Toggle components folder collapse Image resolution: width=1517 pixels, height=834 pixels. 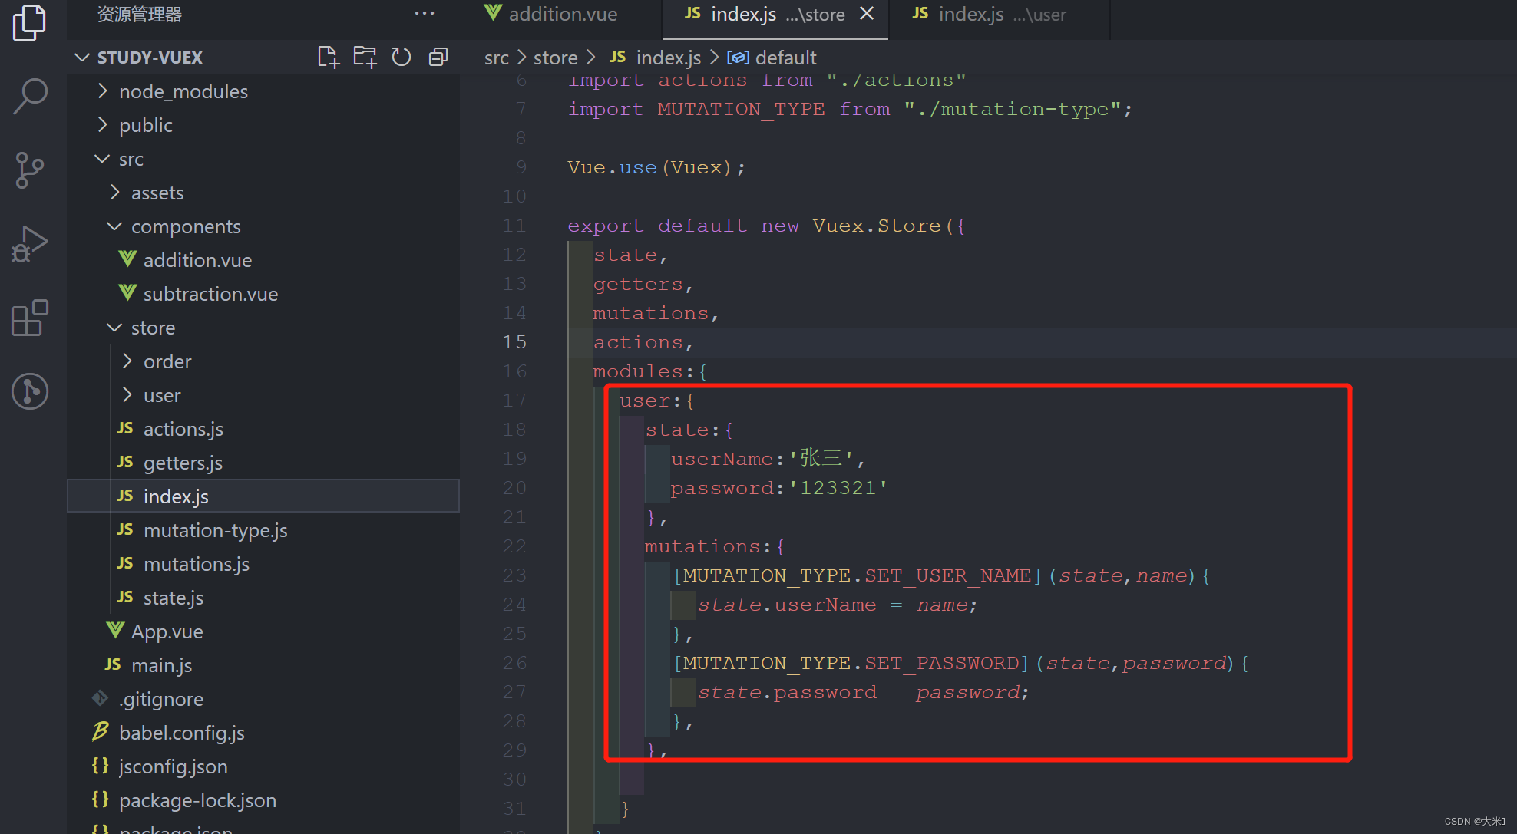(x=114, y=226)
